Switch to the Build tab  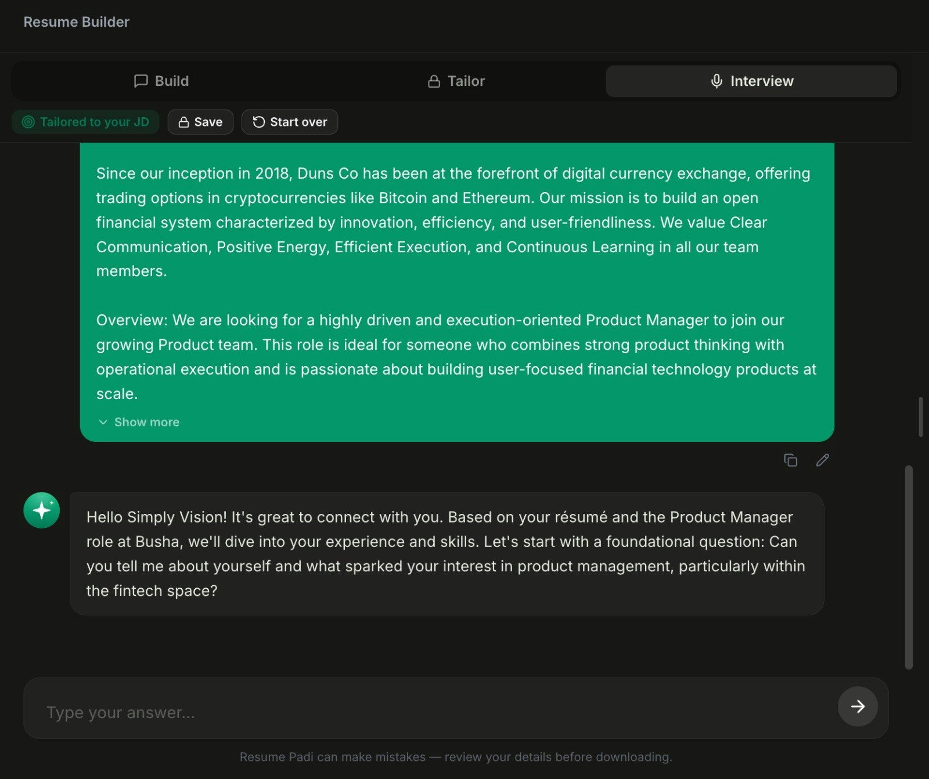[161, 81]
